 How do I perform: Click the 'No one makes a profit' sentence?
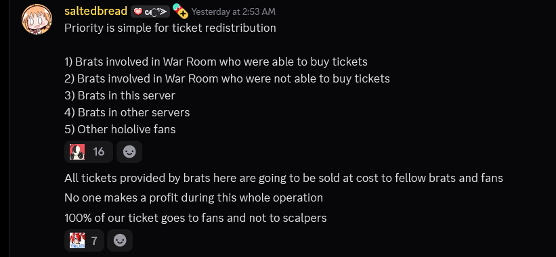[194, 197]
